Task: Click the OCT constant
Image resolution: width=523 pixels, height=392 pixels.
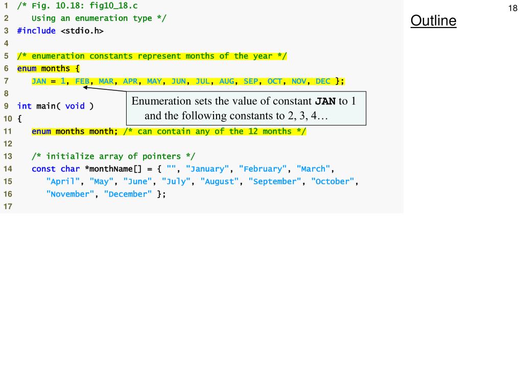Action: tap(275, 81)
